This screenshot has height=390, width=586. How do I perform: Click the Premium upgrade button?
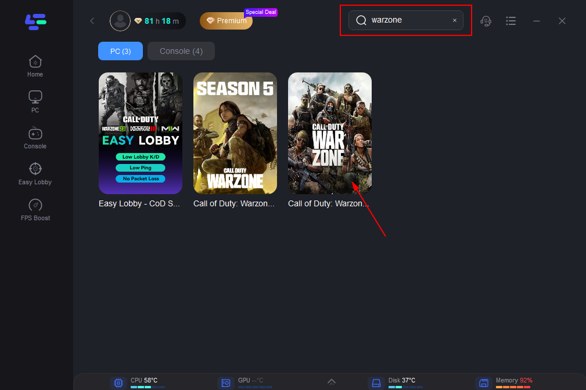tap(226, 21)
